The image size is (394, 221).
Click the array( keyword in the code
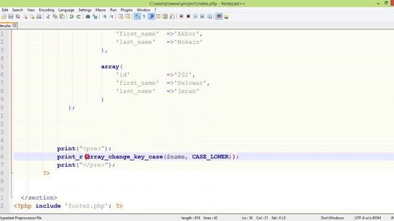click(112, 67)
